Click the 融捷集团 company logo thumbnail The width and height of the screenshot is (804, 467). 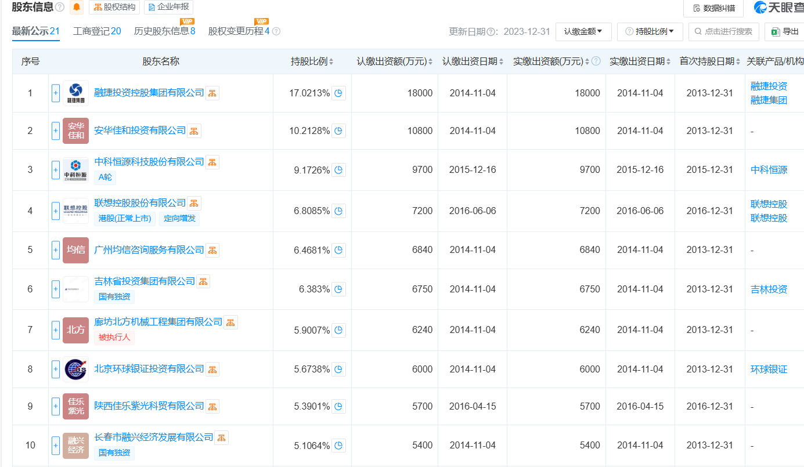[76, 93]
